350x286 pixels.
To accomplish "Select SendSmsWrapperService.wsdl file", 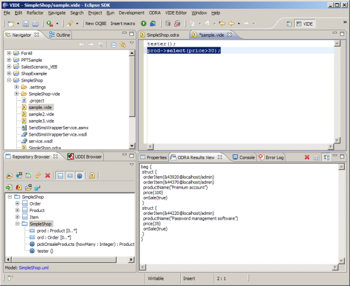I will tap(58, 135).
